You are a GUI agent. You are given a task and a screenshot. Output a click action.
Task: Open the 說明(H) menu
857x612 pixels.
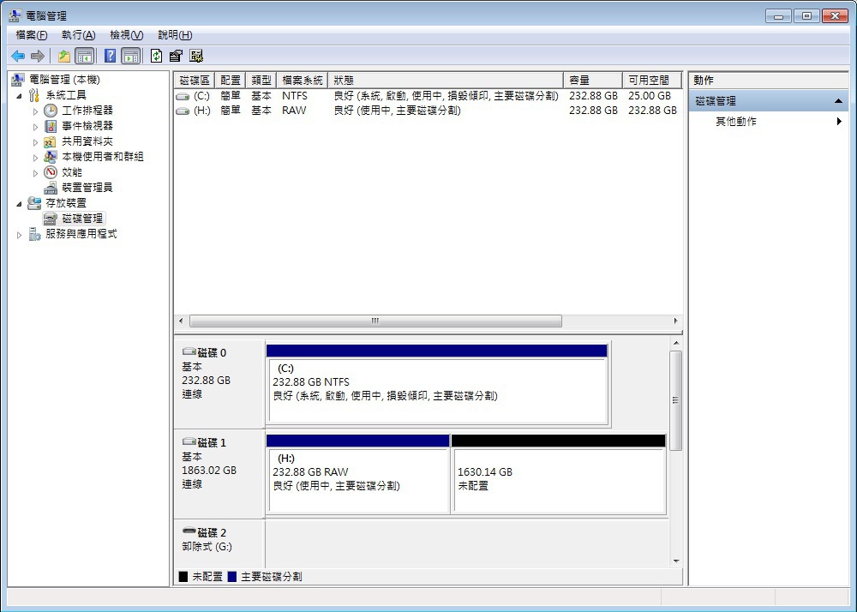[175, 35]
